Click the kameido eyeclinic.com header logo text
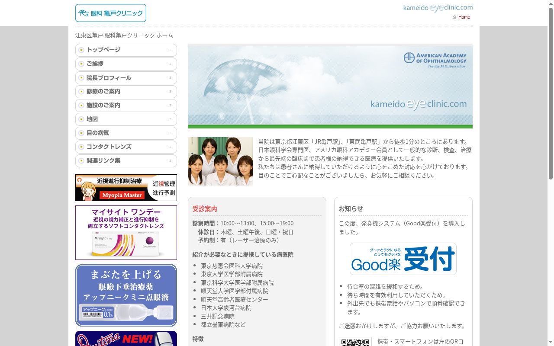This screenshot has width=554, height=346. (x=438, y=8)
